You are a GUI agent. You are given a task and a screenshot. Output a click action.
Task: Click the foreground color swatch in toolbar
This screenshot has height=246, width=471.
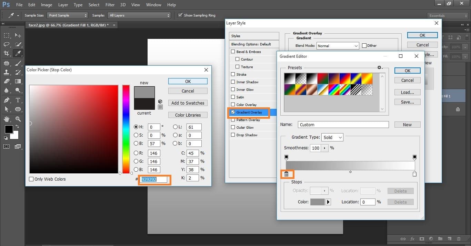click(9, 129)
